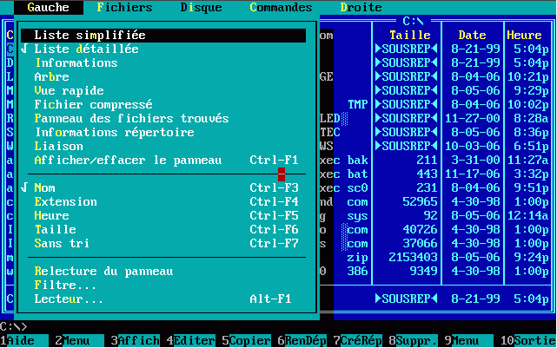Viewport: 557px width, 348px height.
Task: Open the Commandes menu
Action: click(281, 8)
